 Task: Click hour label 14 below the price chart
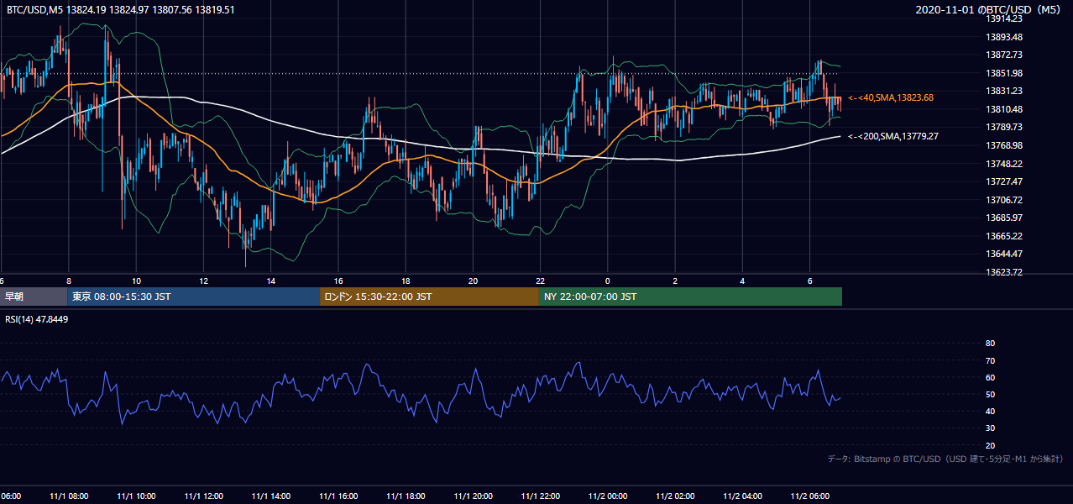click(x=270, y=281)
